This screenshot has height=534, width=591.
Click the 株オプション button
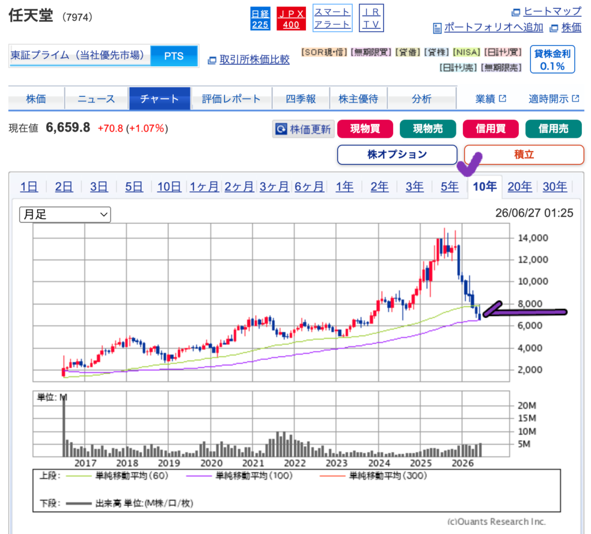point(397,155)
